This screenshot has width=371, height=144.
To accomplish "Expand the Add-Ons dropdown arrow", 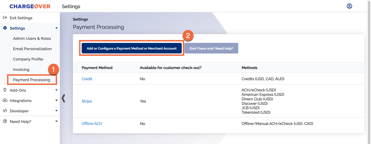I will 57,90.
